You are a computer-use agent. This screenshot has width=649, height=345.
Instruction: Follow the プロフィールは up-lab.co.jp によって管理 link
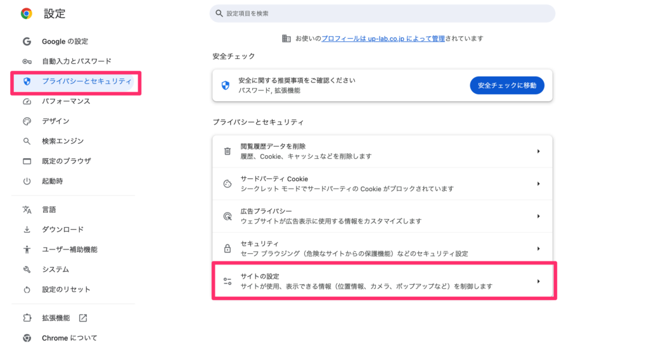coord(383,39)
